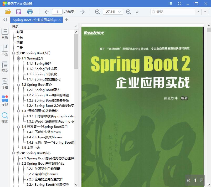The width and height of the screenshot is (211, 187).
Task: Open the 搜索 search panel
Action: click(x=5, y=118)
